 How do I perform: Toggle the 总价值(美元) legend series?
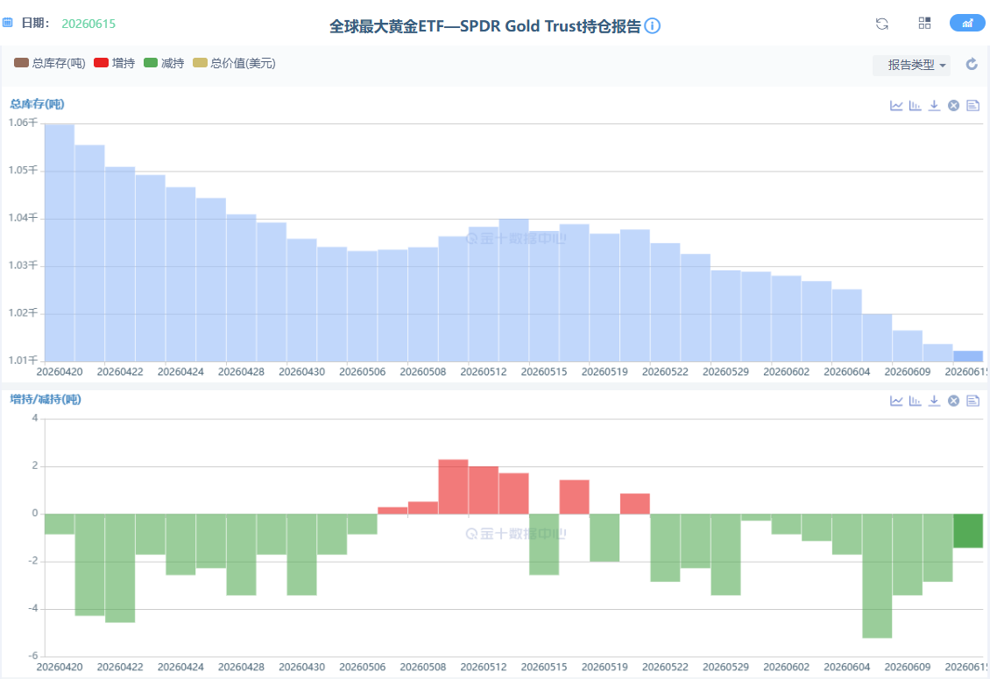click(x=234, y=63)
